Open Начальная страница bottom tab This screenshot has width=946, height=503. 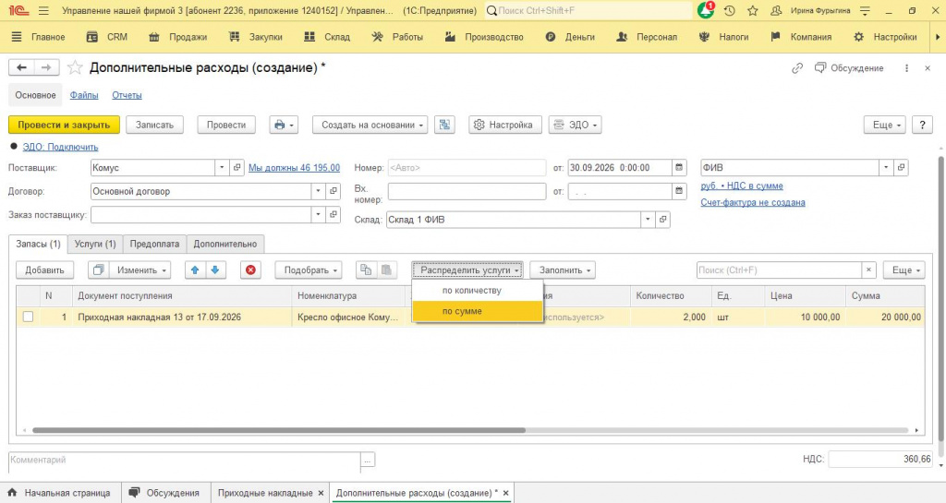pos(60,493)
